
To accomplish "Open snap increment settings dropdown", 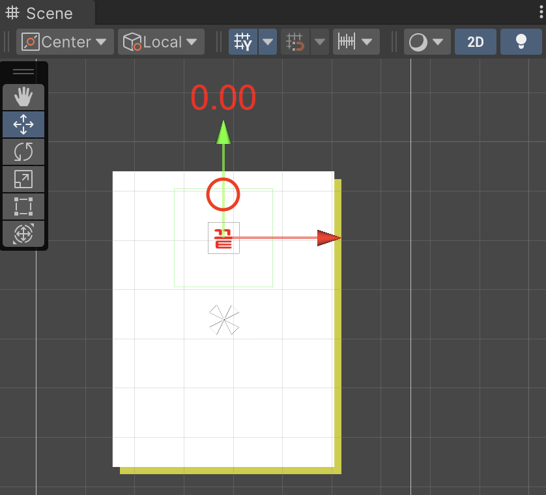I will [356, 42].
